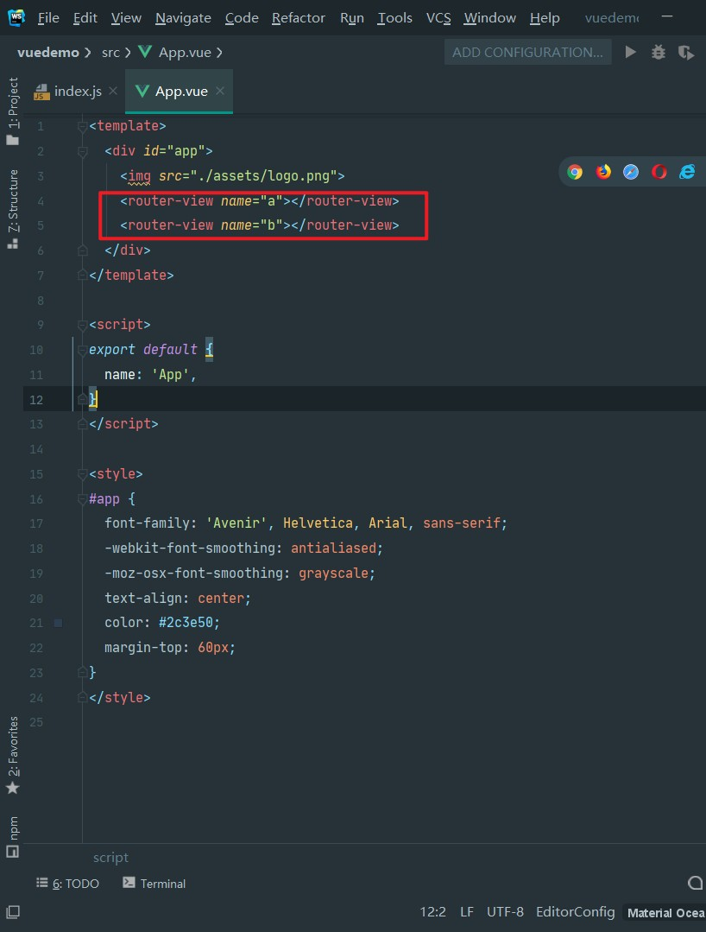The height and width of the screenshot is (932, 706).
Task: Click src breadcrumb in navigation bar
Action: 110,53
